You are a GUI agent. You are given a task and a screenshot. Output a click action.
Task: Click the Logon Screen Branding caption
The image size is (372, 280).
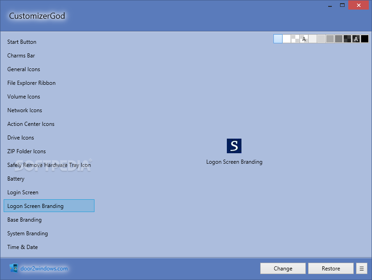[234, 162]
